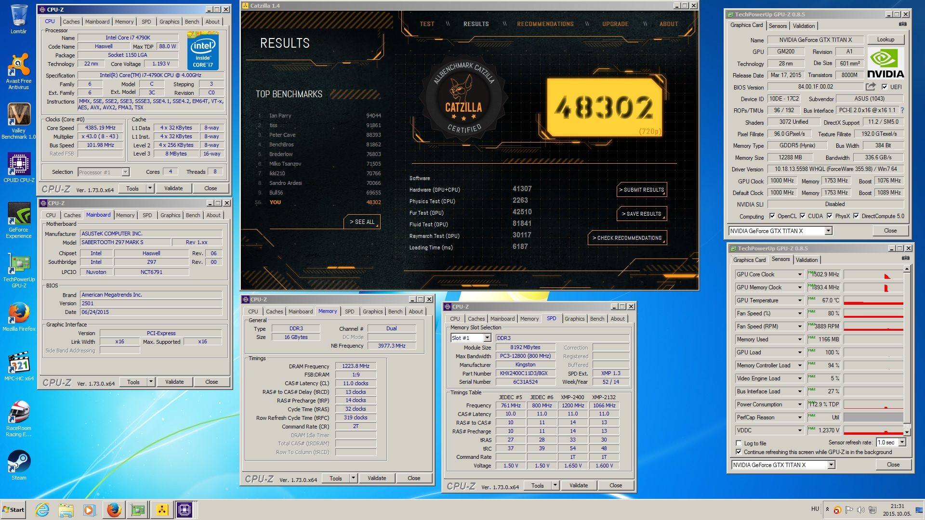The image size is (925, 520).
Task: Expand the GPU Core Clock sensor dropdown
Action: point(800,274)
